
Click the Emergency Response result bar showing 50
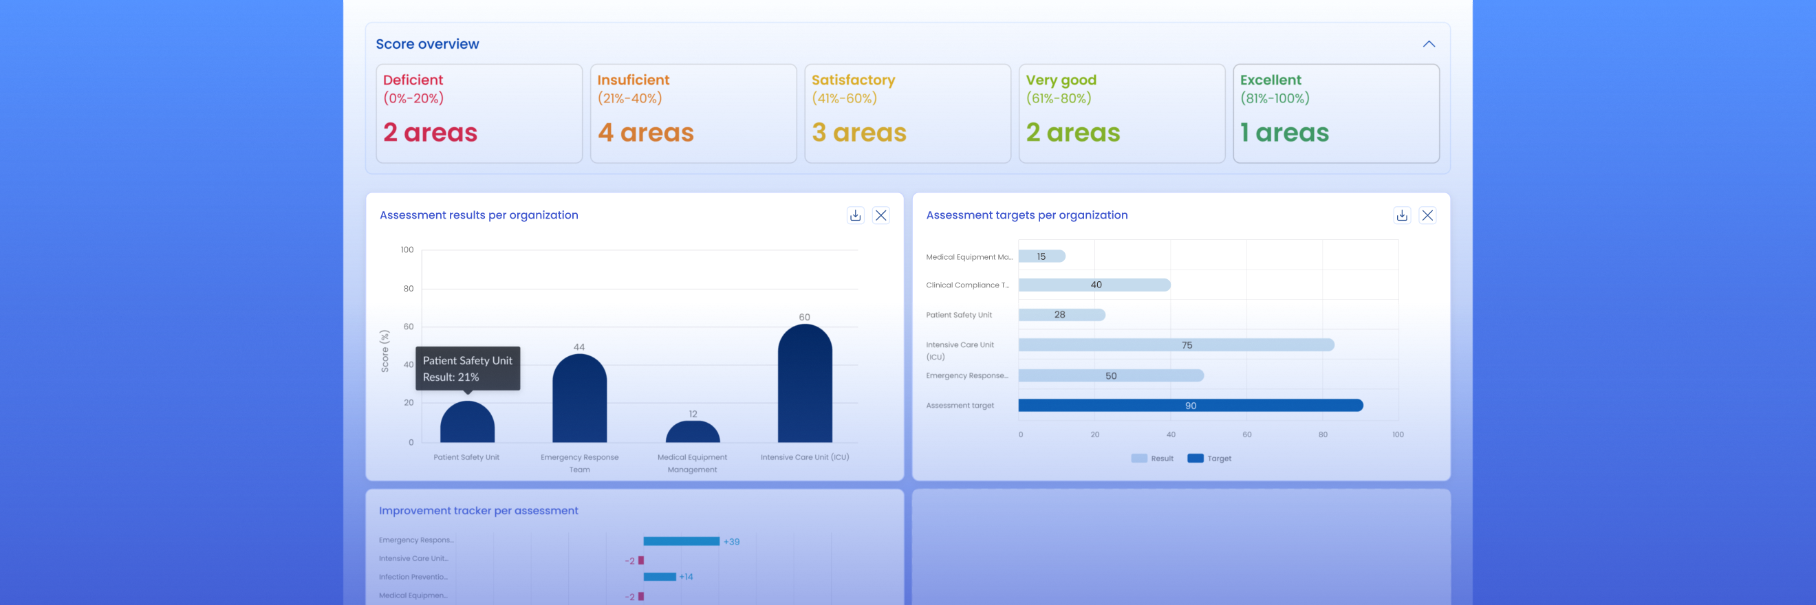tap(1111, 375)
